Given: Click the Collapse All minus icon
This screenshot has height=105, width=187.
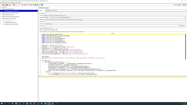Looking at the screenshot, I should tap(18, 5).
